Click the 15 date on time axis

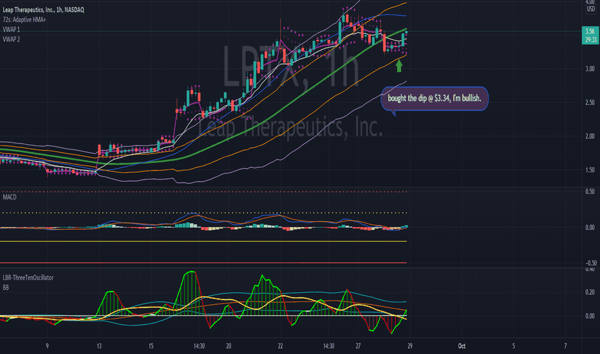coord(151,346)
